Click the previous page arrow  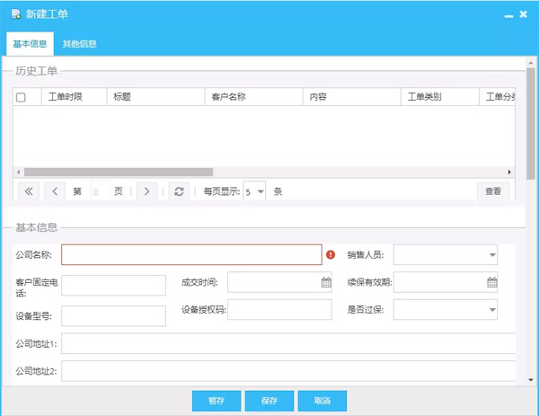[x=55, y=191]
